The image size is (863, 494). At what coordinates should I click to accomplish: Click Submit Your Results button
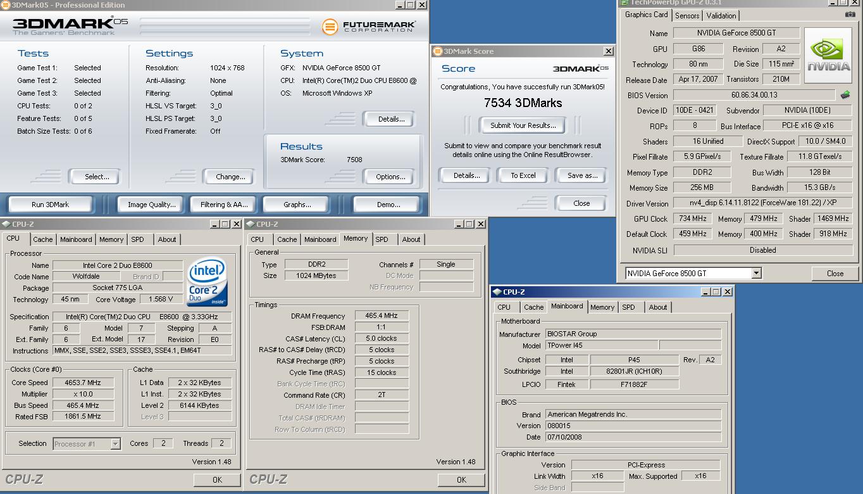(x=523, y=125)
